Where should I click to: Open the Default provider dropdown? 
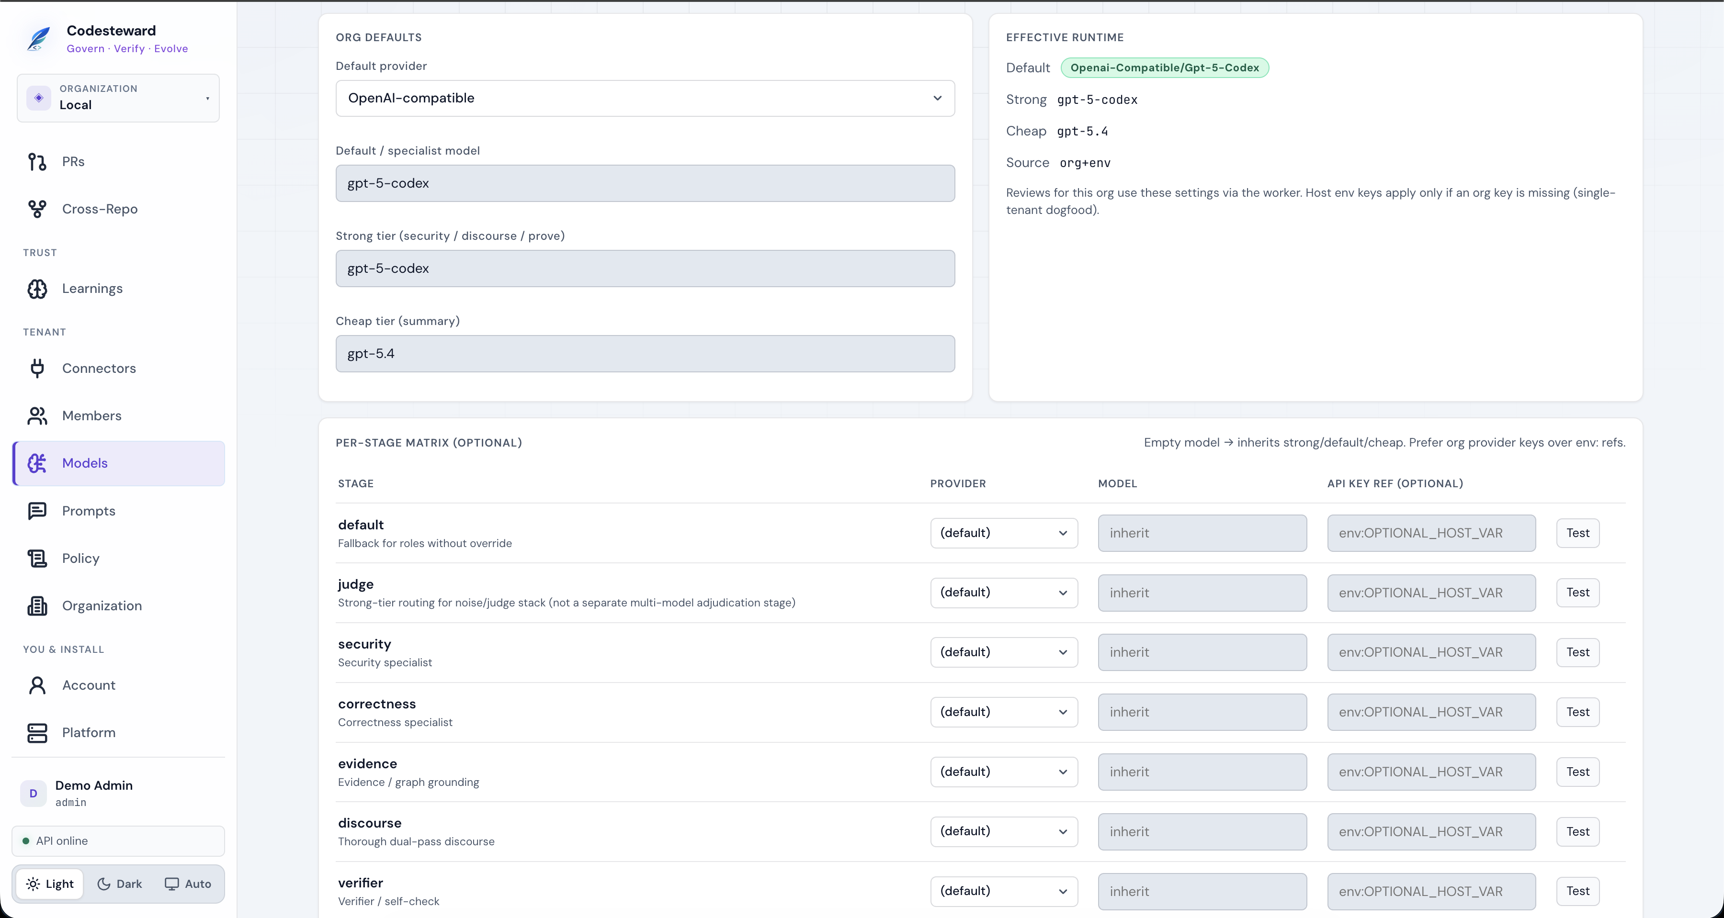tap(645, 99)
